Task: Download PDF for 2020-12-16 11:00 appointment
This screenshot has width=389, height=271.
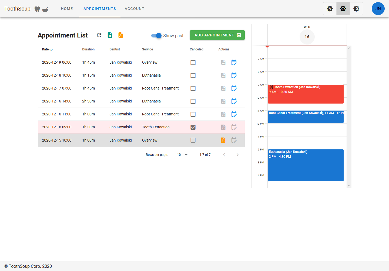Action: (x=223, y=114)
